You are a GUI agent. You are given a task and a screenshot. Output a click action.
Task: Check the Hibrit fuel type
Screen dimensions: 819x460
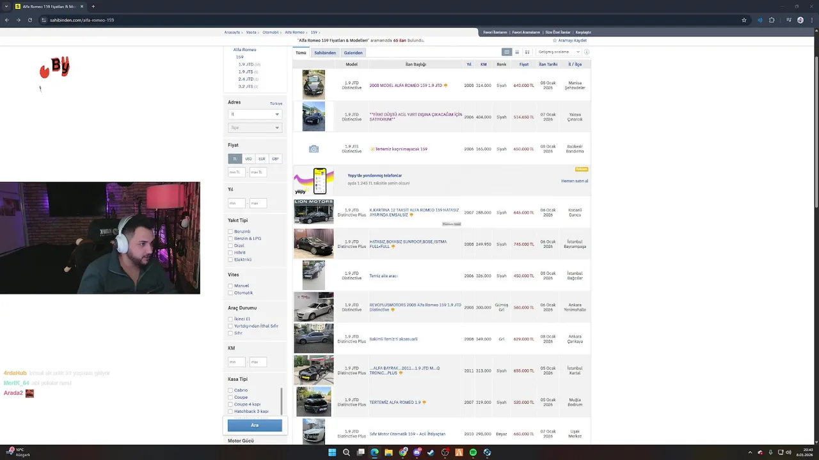[230, 252]
